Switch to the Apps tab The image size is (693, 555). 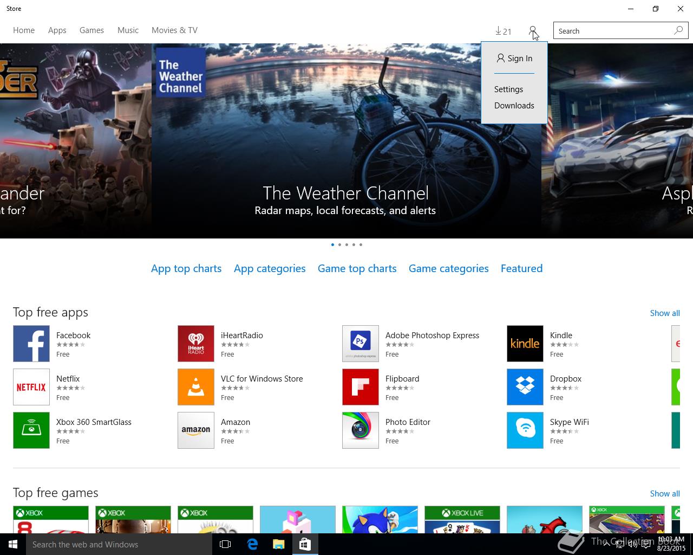click(x=57, y=30)
